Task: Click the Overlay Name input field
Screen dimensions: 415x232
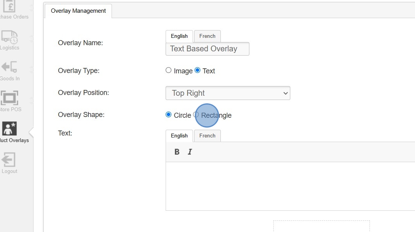Action: tap(207, 49)
